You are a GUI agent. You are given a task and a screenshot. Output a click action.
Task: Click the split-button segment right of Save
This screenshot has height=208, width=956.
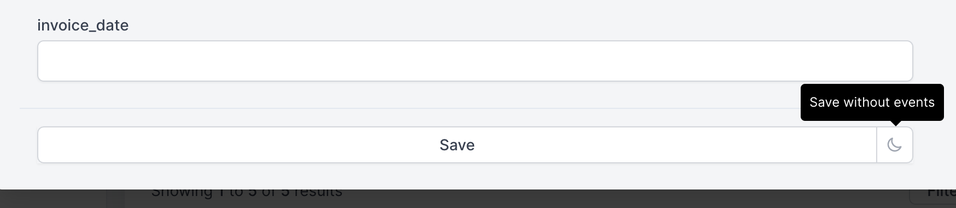(x=895, y=145)
